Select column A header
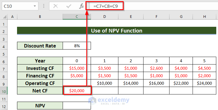Image resolution: width=218 pixels, height=110 pixels. tap(12, 17)
